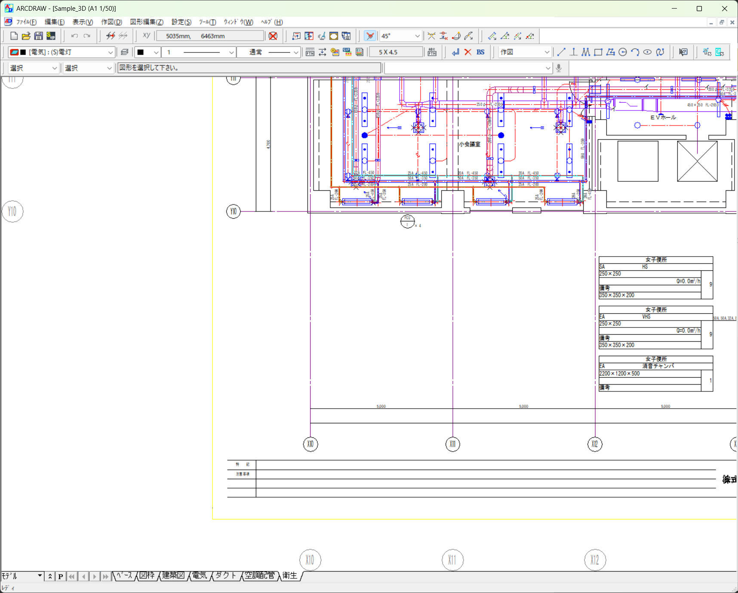Toggle the highlighted snap button beside 45°
The width and height of the screenshot is (738, 593).
370,36
